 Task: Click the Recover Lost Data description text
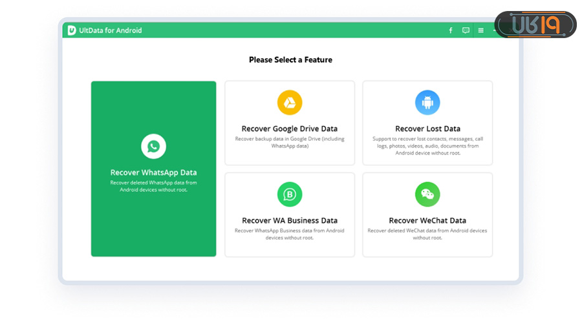[427, 146]
